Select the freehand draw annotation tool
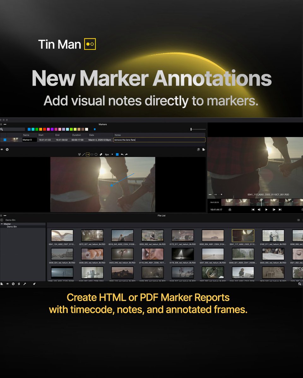Viewport: 303px width, 378px height. pos(80,154)
